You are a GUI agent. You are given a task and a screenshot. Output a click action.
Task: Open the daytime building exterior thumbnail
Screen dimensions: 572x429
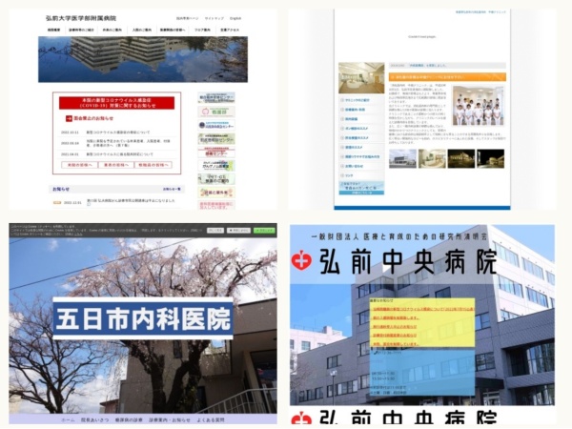tap(402, 158)
